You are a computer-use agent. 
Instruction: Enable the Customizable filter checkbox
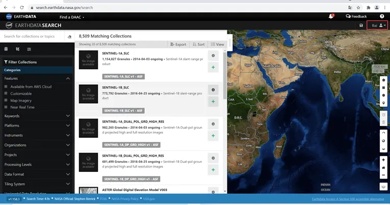pyautogui.click(x=6, y=93)
